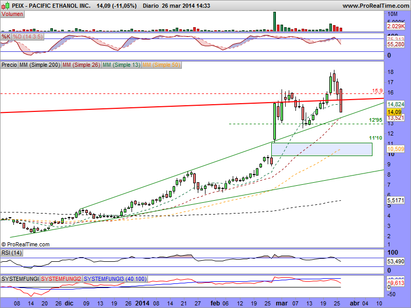Image resolution: width=411 pixels, height=308 pixels.
Task: Select the blue shaded support zone rectangle
Action: point(322,149)
